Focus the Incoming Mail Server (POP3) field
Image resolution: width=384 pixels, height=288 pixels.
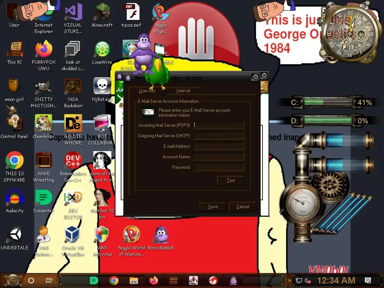tap(219, 125)
